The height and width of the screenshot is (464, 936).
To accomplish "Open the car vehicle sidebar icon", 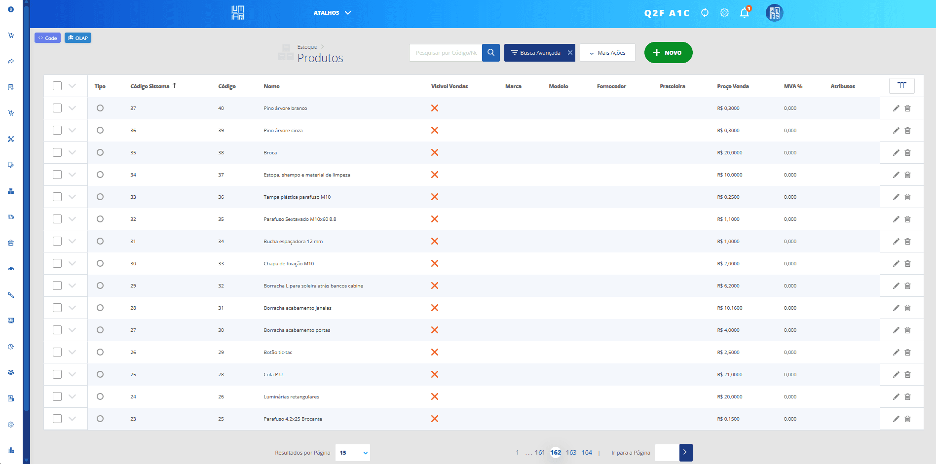I will pyautogui.click(x=11, y=269).
